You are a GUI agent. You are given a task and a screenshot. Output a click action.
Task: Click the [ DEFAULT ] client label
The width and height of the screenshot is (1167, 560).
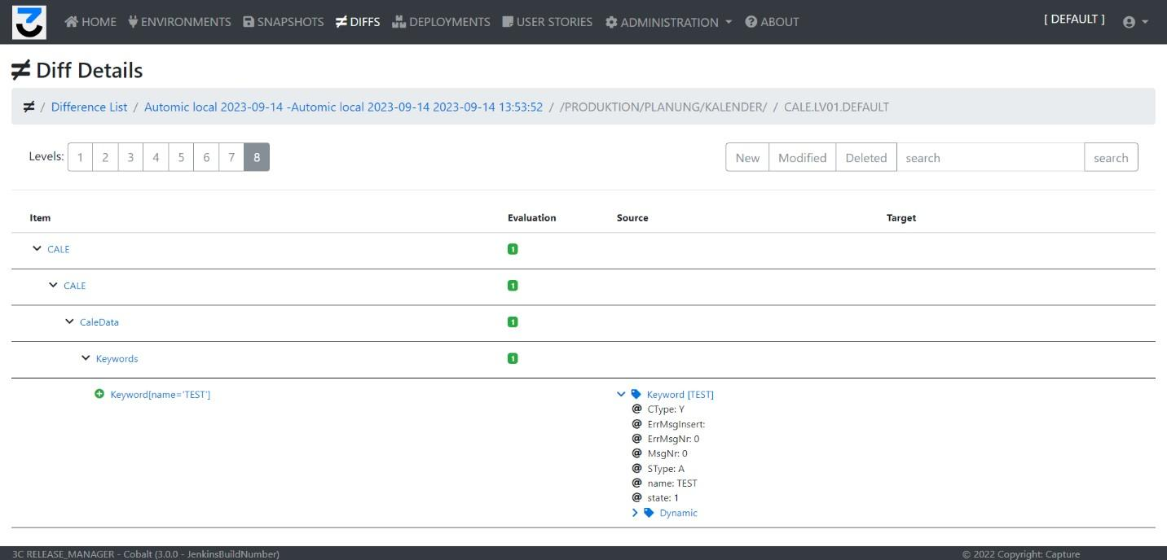pos(1074,20)
